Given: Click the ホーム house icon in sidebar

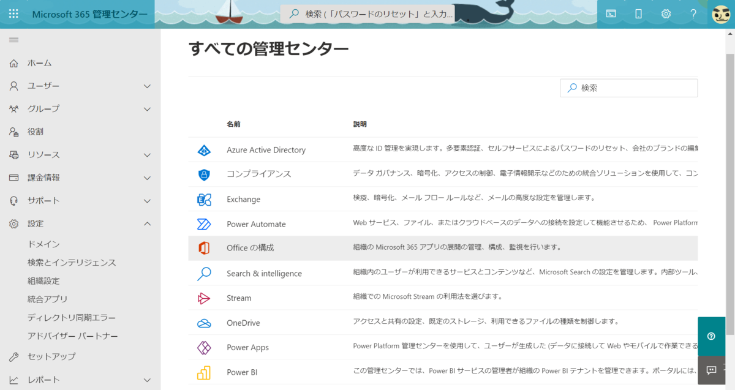Looking at the screenshot, I should [14, 63].
